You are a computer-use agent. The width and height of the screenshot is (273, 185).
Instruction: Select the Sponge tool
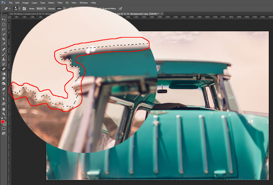point(4,84)
